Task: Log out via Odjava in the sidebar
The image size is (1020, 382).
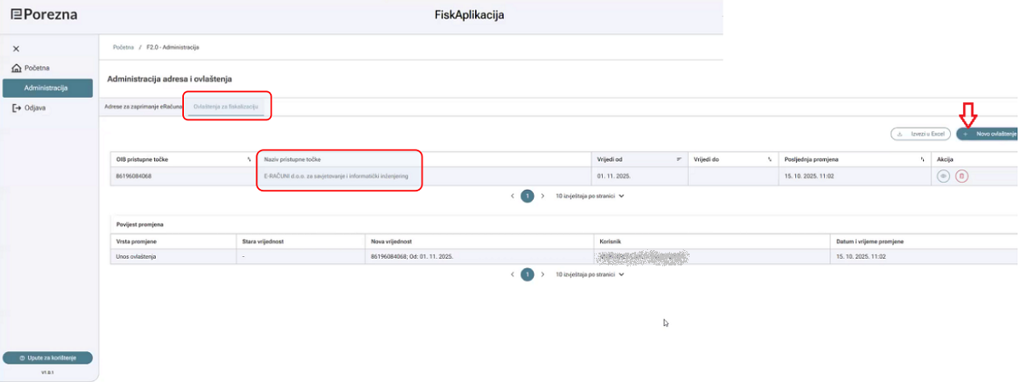Action: [29, 108]
